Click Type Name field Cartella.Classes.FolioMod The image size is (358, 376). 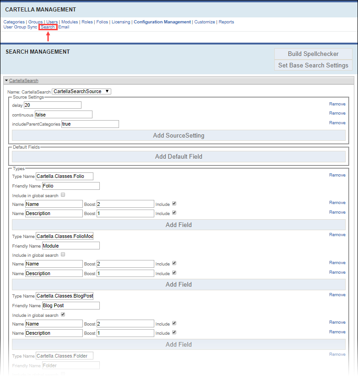tap(65, 236)
